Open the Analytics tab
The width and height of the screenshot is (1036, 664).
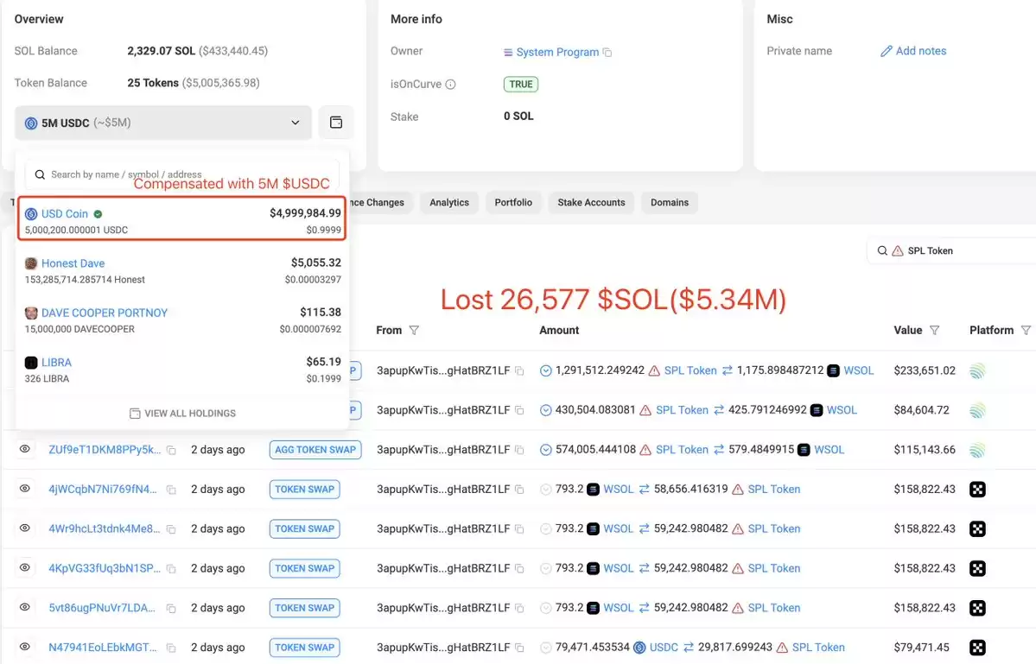[x=449, y=203]
